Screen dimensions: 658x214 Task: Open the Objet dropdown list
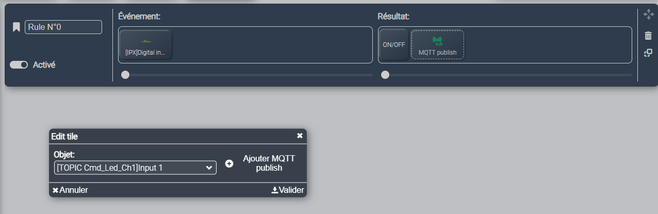click(135, 168)
